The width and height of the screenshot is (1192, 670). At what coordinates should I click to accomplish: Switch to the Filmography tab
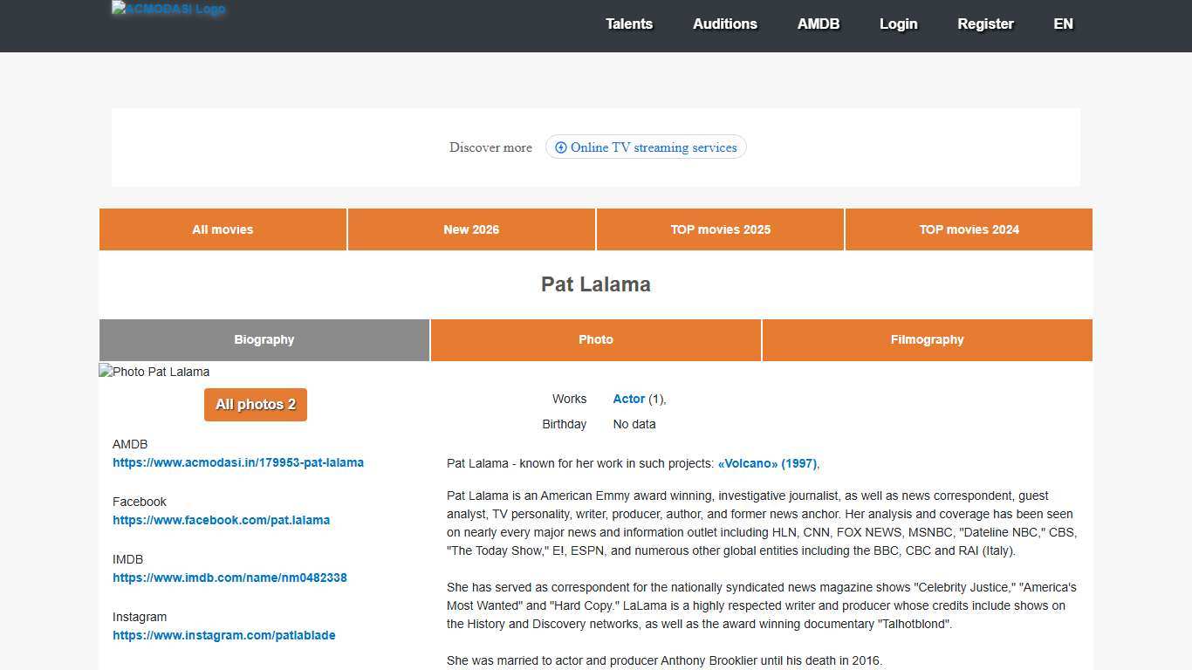[927, 339]
